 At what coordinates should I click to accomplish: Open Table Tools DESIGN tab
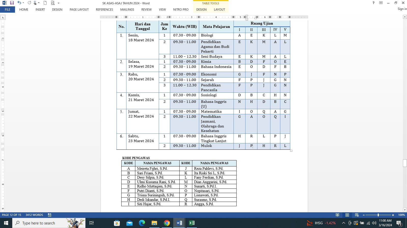(x=201, y=10)
